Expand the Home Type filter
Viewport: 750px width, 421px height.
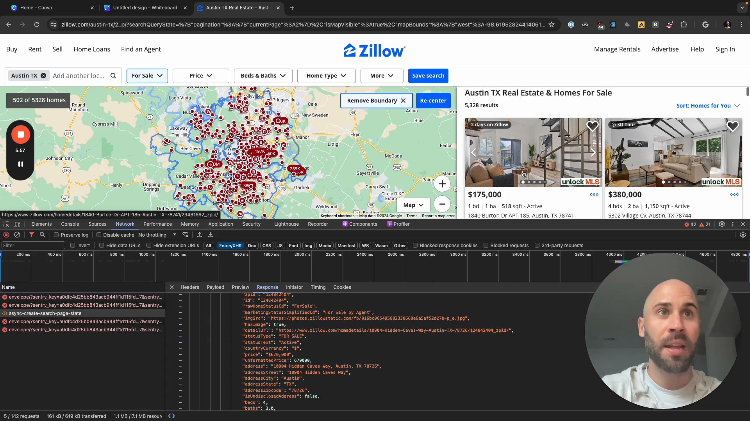coord(327,76)
